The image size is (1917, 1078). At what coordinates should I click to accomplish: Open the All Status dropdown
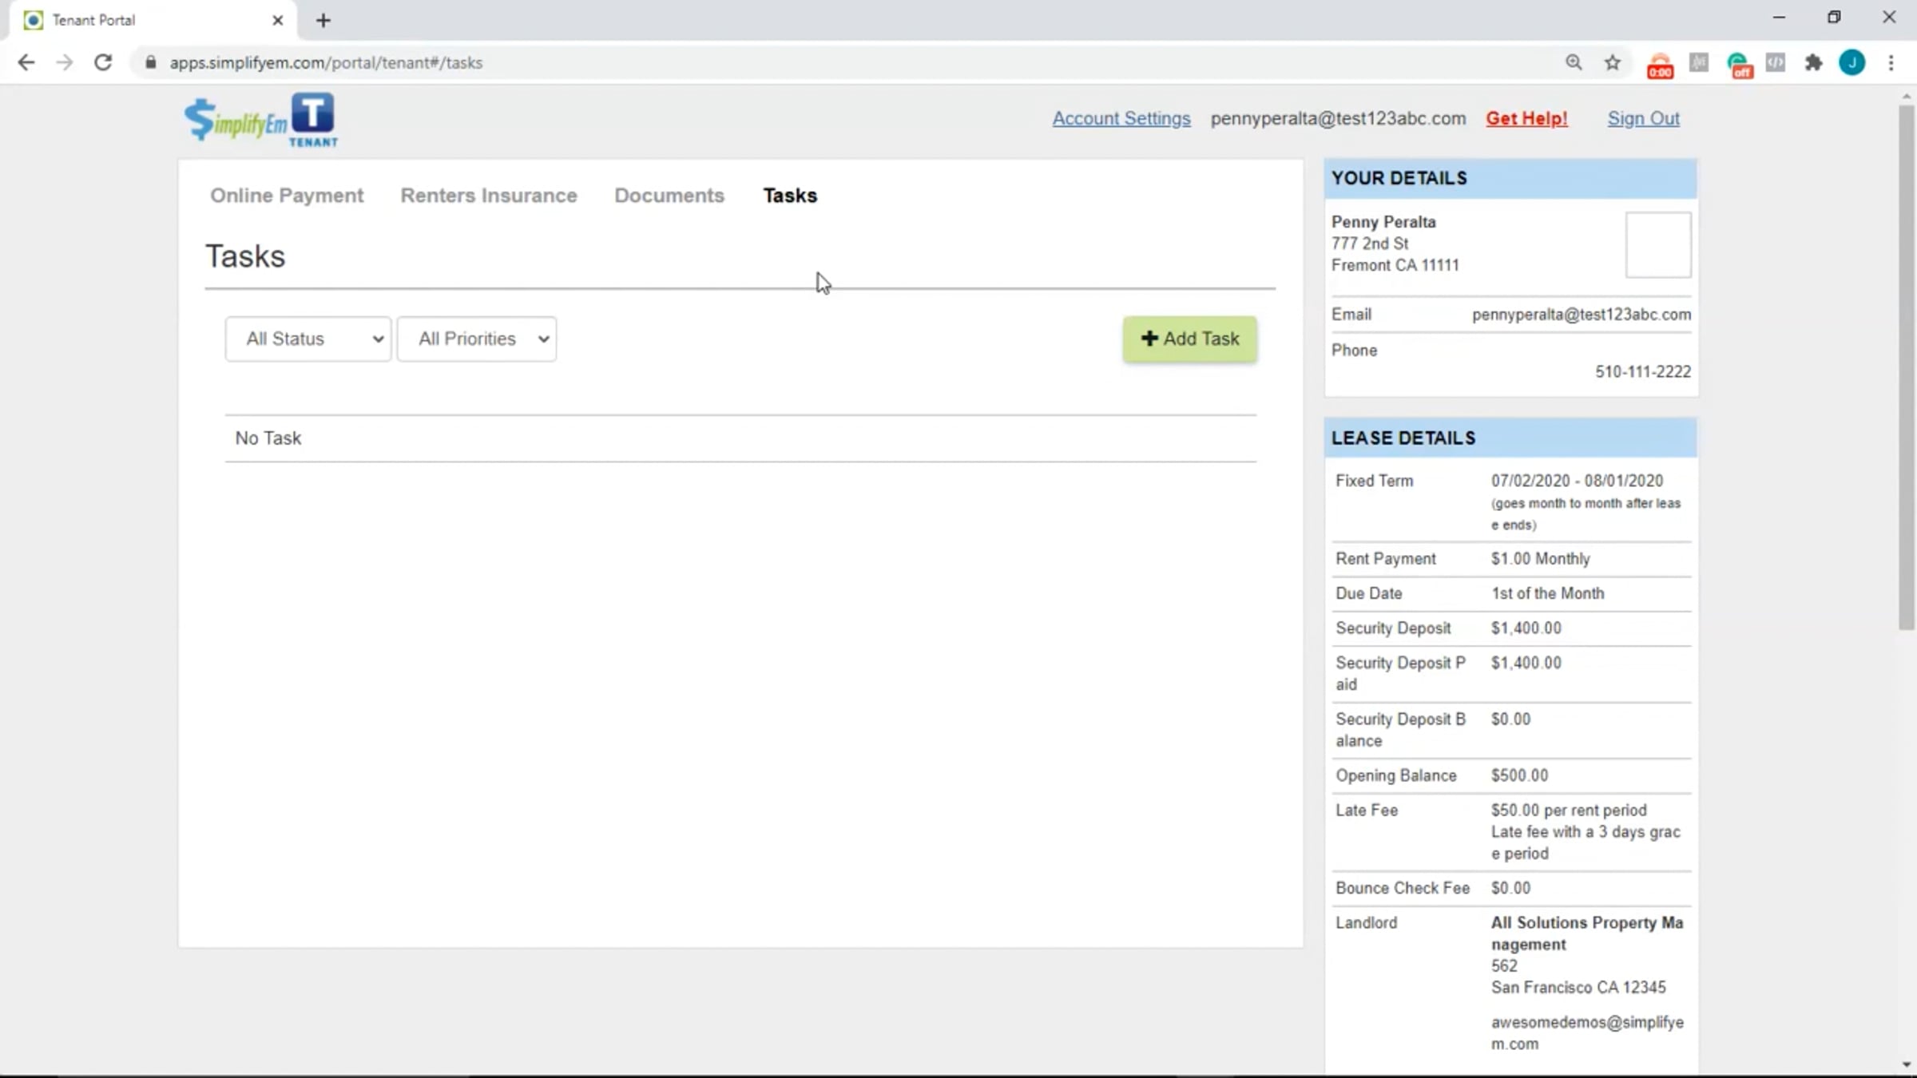tap(308, 339)
